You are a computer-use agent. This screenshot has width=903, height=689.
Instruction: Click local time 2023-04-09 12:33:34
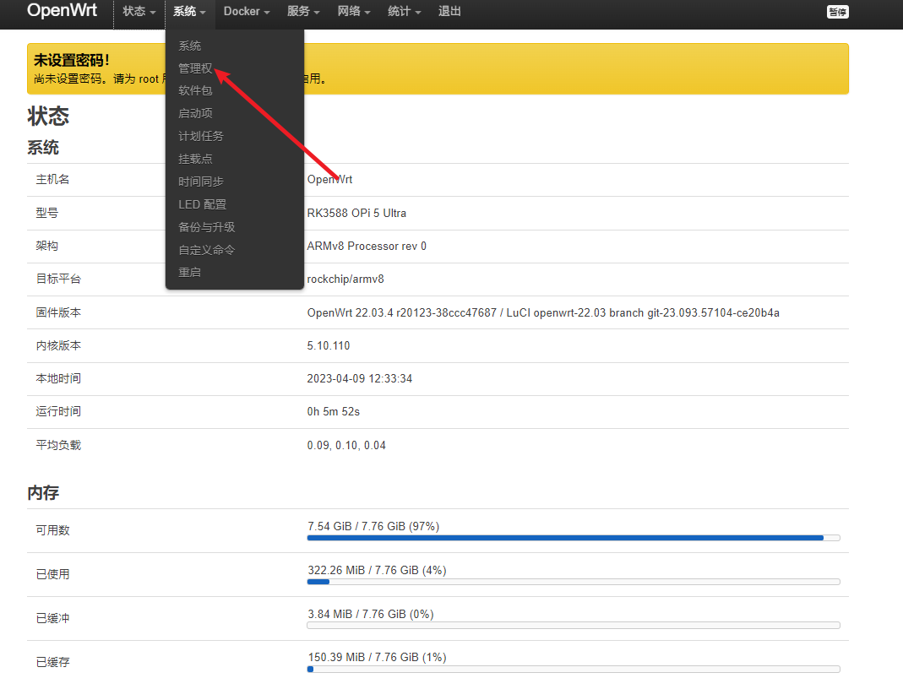pos(359,379)
